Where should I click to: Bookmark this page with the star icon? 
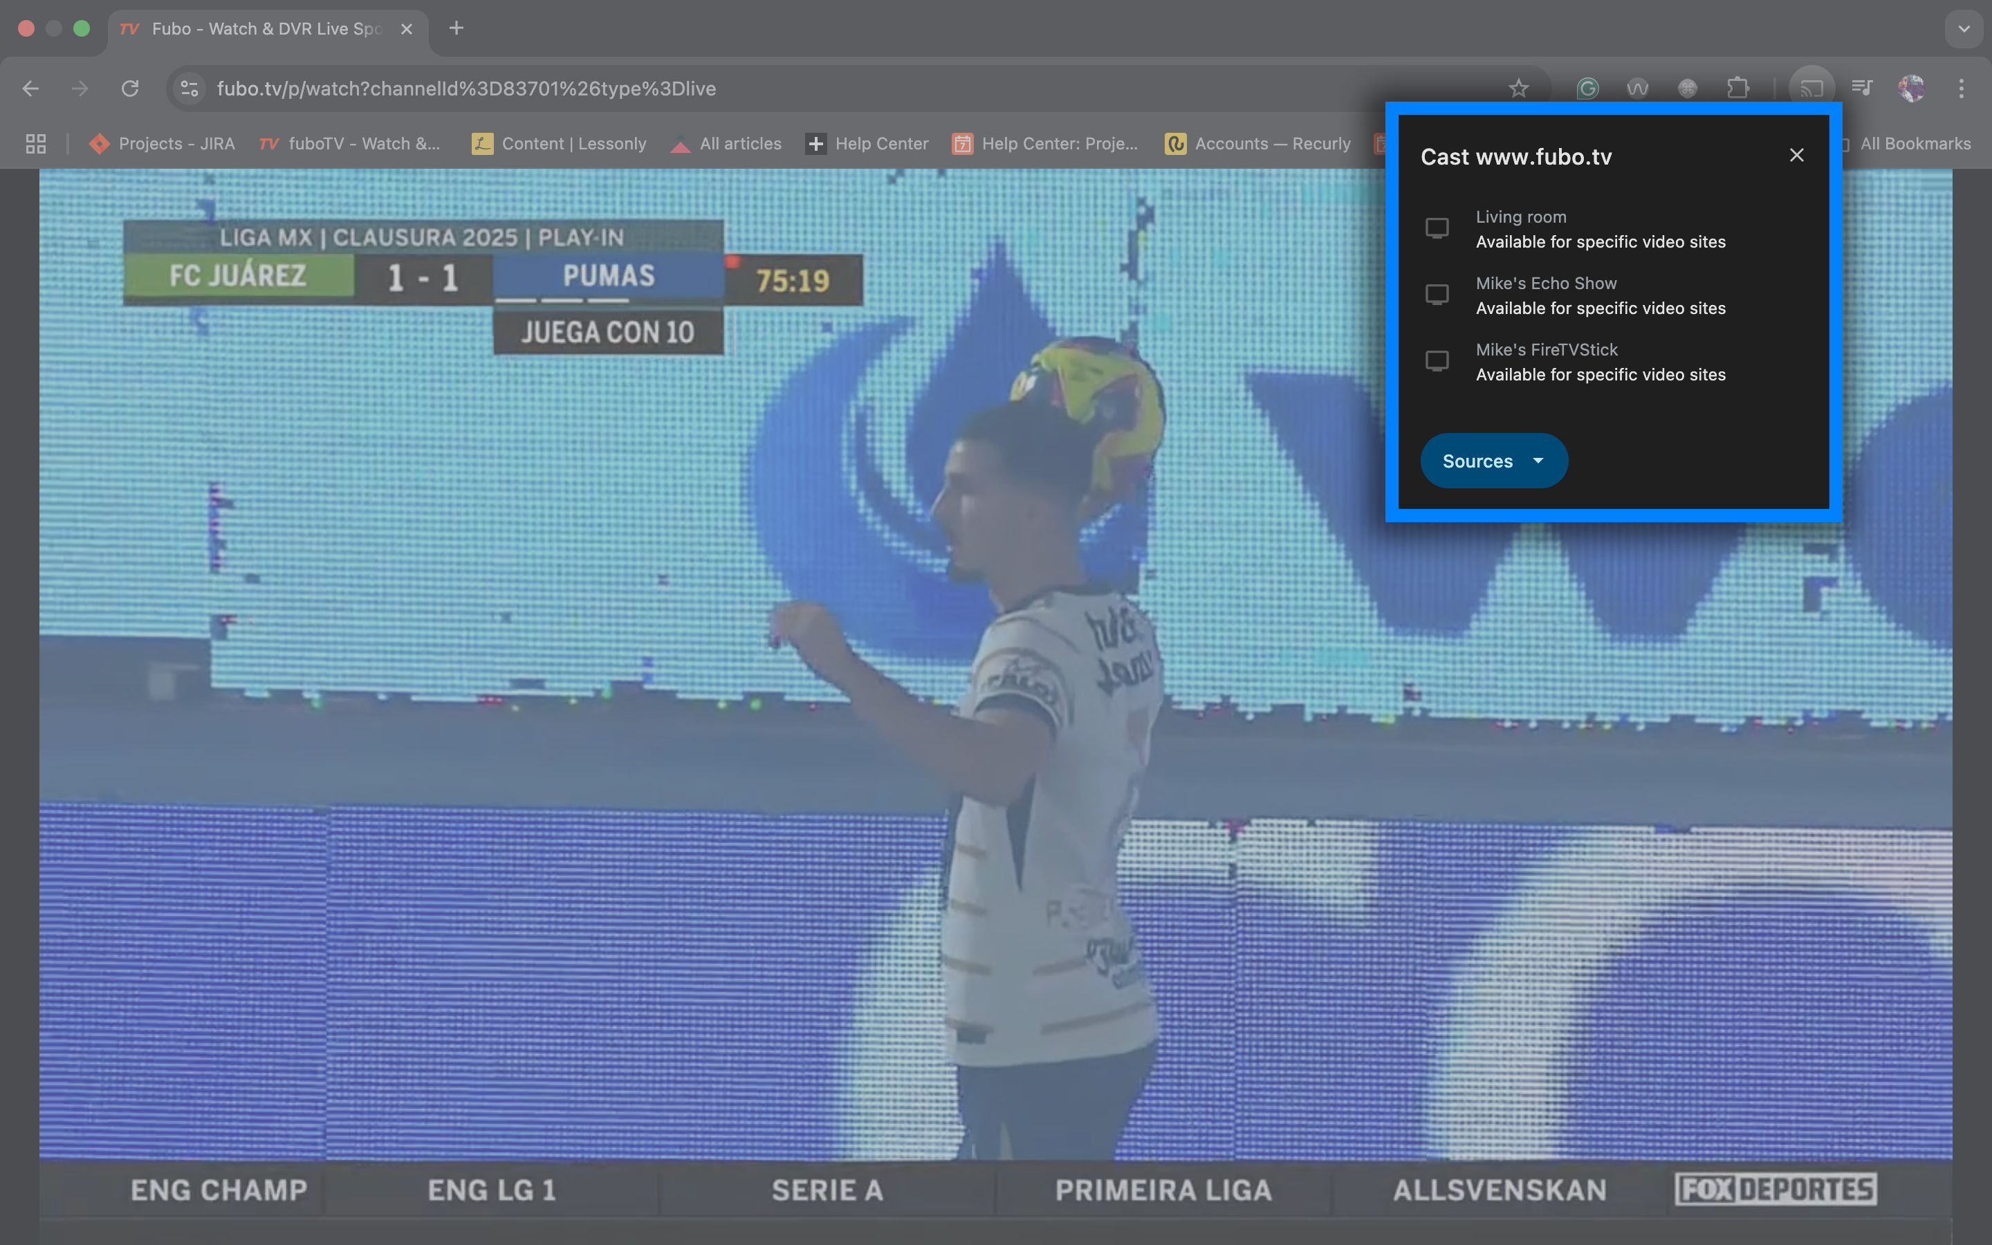(1519, 88)
